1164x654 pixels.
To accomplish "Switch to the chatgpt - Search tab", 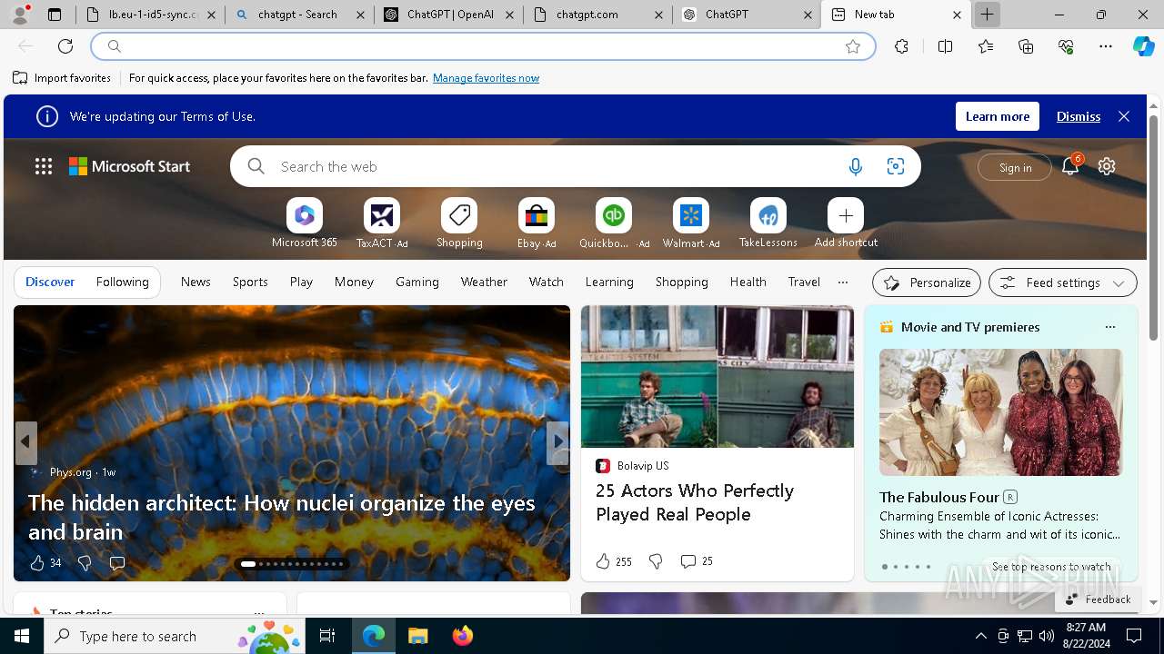I will 298,15.
